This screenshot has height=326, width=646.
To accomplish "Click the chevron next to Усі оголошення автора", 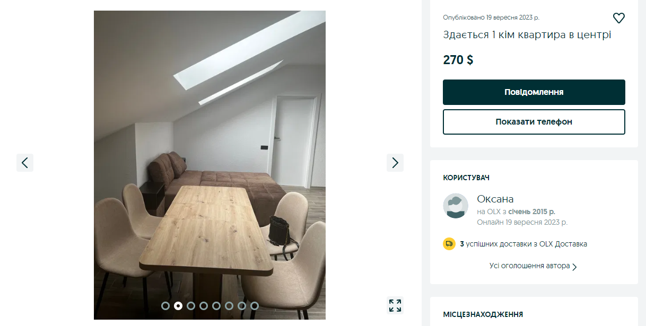I will click(x=574, y=267).
